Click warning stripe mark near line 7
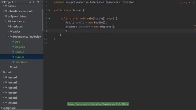196x110 pixels. click(x=195, y=26)
